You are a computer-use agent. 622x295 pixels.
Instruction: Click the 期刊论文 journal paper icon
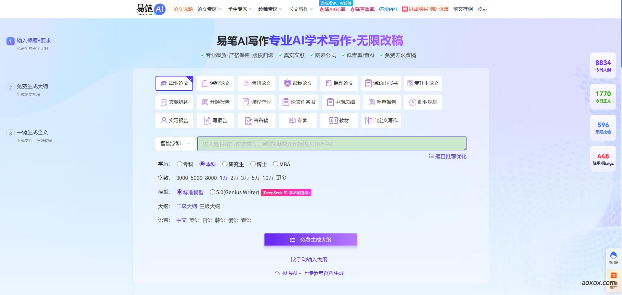[x=246, y=83]
